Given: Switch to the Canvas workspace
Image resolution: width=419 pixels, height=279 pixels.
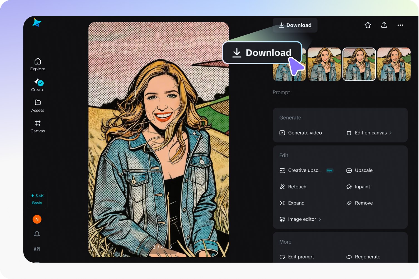Looking at the screenshot, I should (x=38, y=126).
